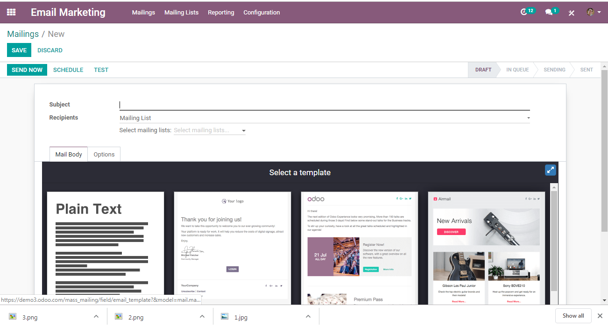Open the conversations chat bubble icon
This screenshot has height=327, width=608.
coord(548,11)
